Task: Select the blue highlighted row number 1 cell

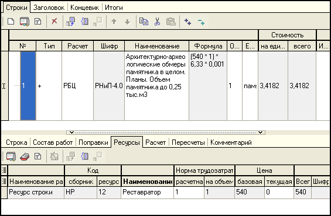Action: tap(28, 86)
